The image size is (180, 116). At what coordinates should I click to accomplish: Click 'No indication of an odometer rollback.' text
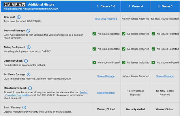pyautogui.click(x=25, y=65)
